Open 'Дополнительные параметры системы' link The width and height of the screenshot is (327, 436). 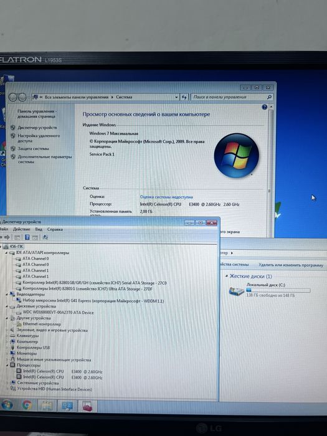pos(44,159)
